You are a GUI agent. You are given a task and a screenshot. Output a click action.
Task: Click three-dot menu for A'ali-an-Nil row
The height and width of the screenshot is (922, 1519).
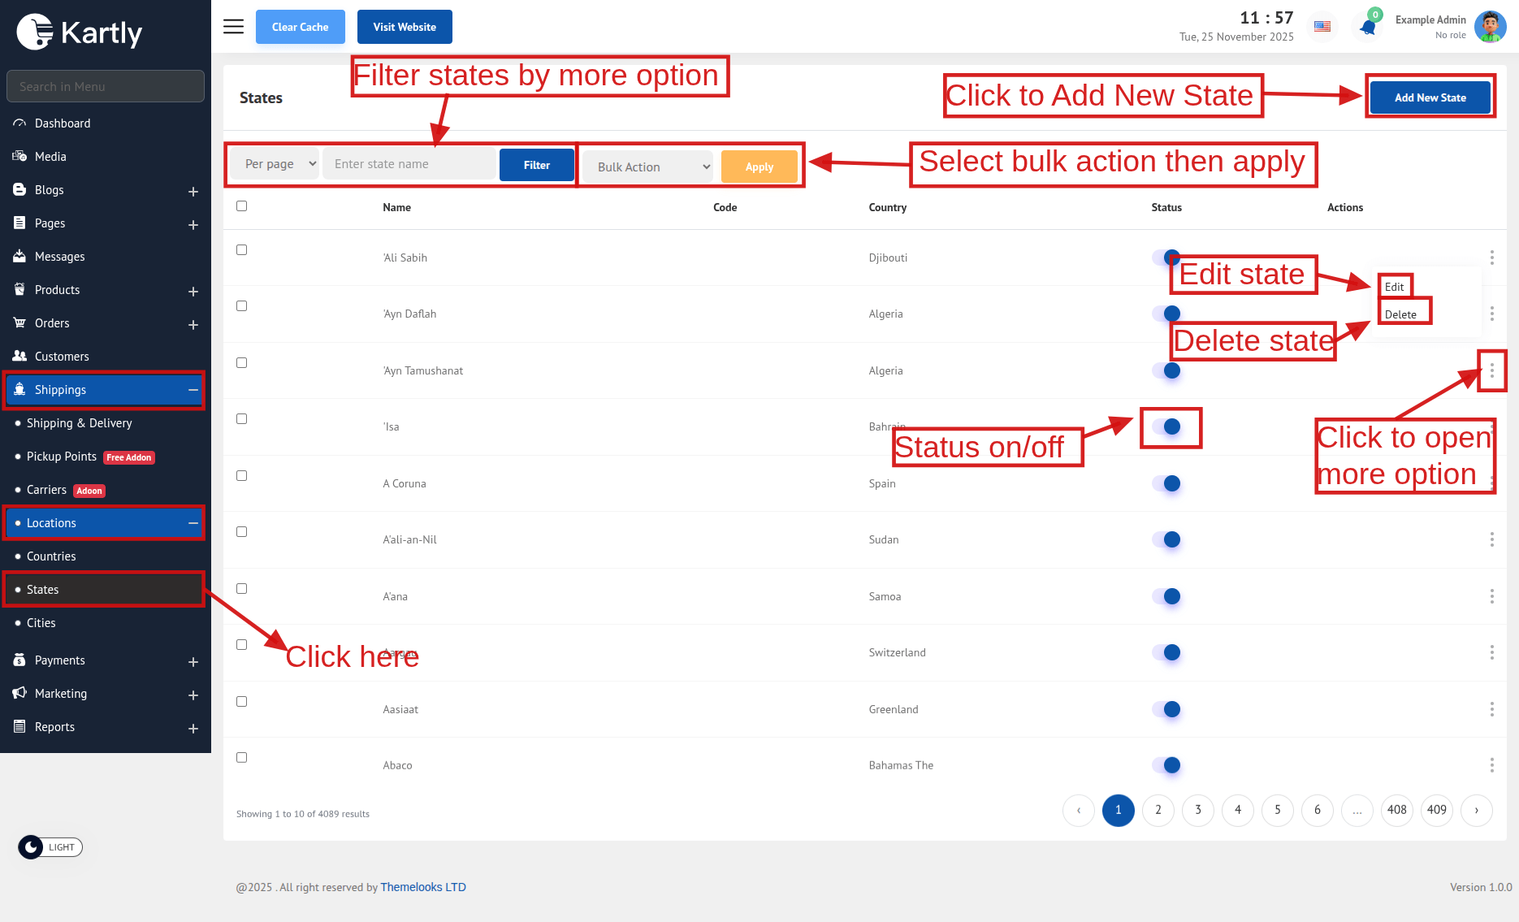click(x=1491, y=539)
